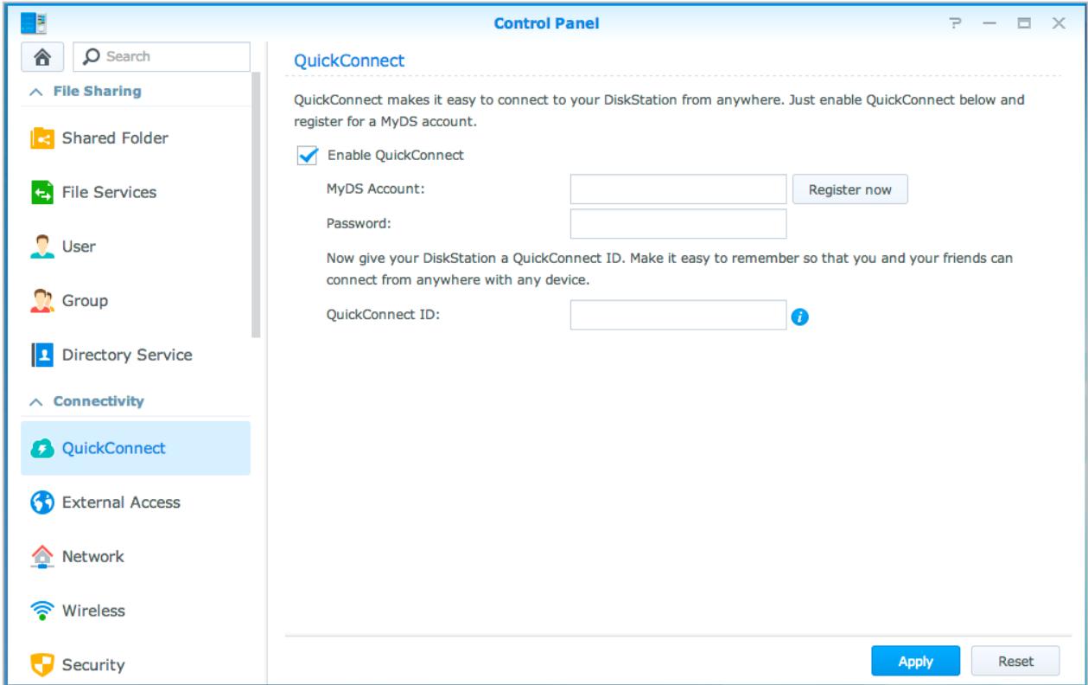Click the sidebar vertical scrollbar
The height and width of the screenshot is (685, 1088).
point(256,205)
